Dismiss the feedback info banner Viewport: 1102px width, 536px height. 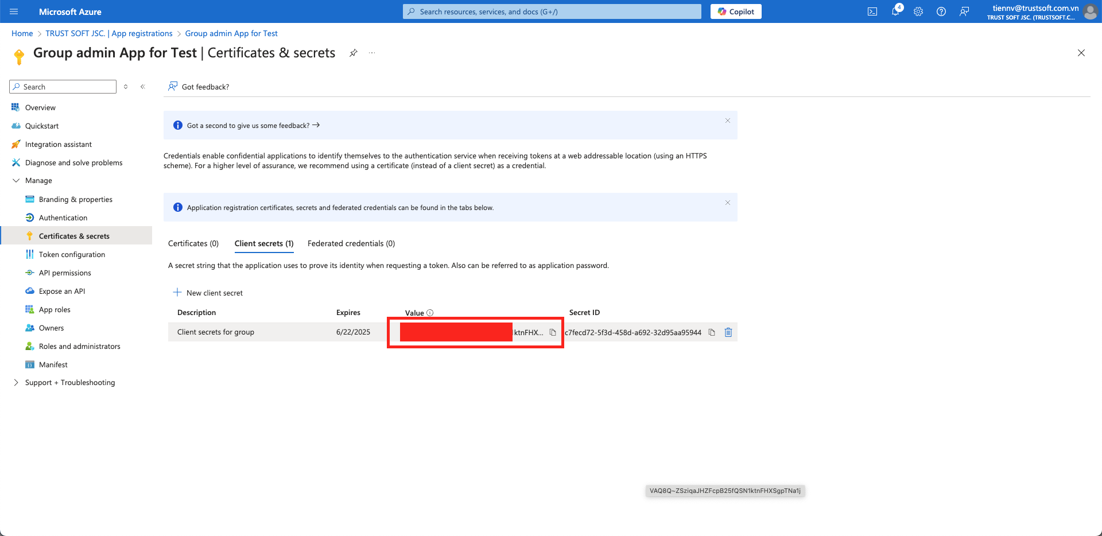click(727, 121)
